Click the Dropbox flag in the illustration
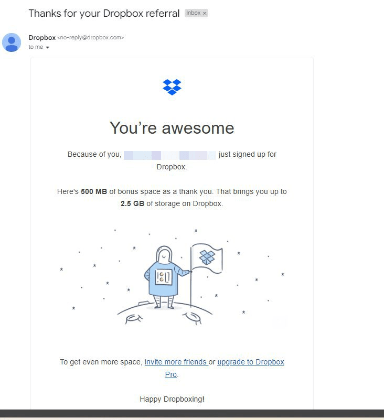The height and width of the screenshot is (420, 384). tap(207, 258)
